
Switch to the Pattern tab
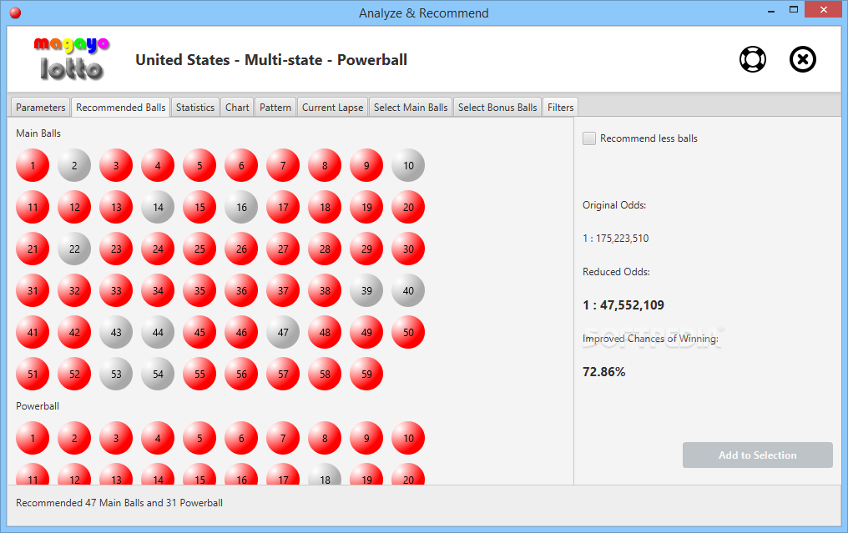[x=275, y=107]
